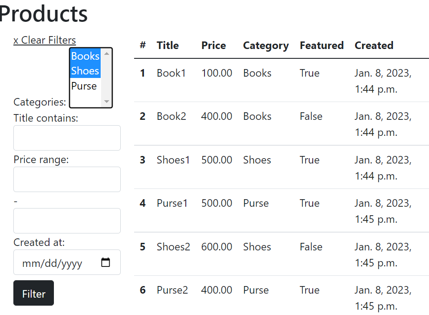429x315 pixels.
Task: Click the scrollbar down arrow in Categories
Action: tap(106, 102)
